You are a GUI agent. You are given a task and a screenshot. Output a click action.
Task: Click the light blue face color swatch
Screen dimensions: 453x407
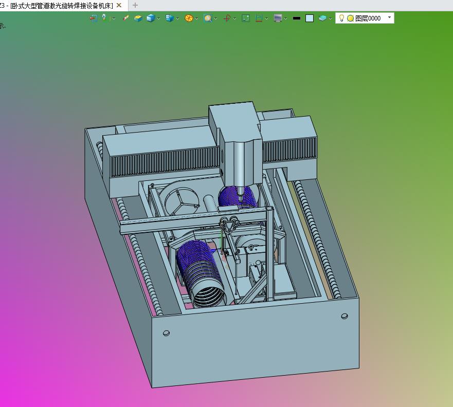(x=310, y=18)
